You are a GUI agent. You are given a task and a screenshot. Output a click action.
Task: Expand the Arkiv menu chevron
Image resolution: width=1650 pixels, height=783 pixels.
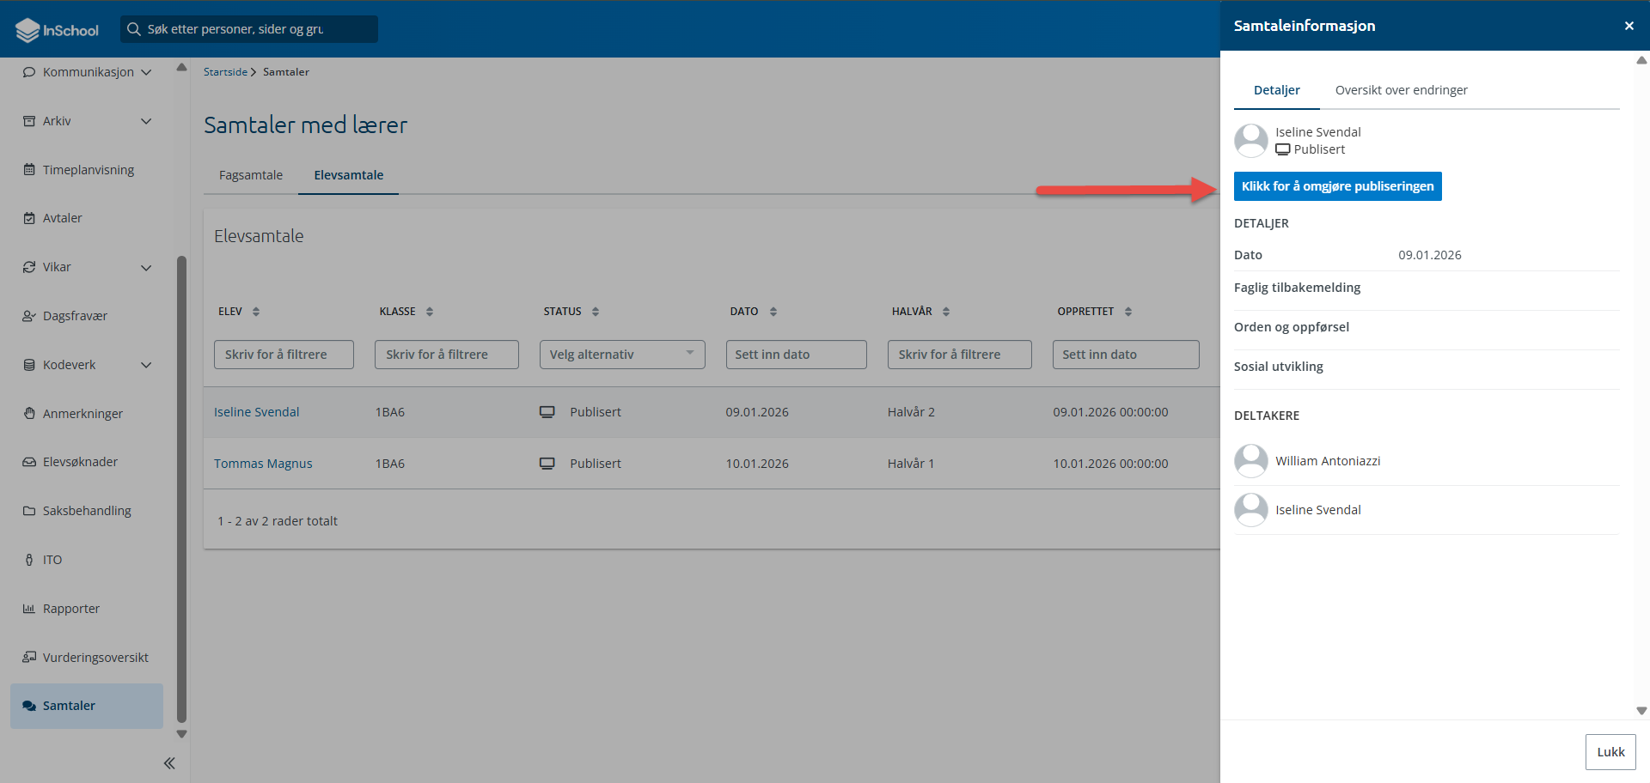146,121
